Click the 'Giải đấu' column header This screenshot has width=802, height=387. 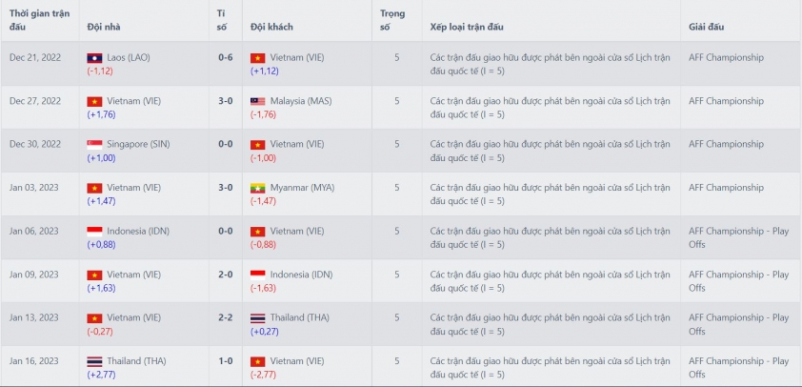point(707,27)
